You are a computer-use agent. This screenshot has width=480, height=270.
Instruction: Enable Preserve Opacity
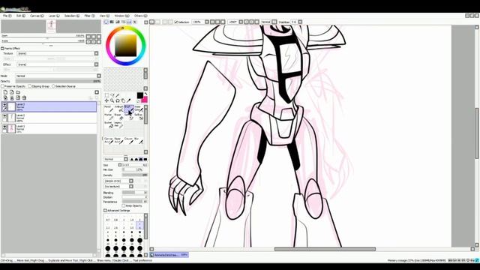(x=2, y=86)
